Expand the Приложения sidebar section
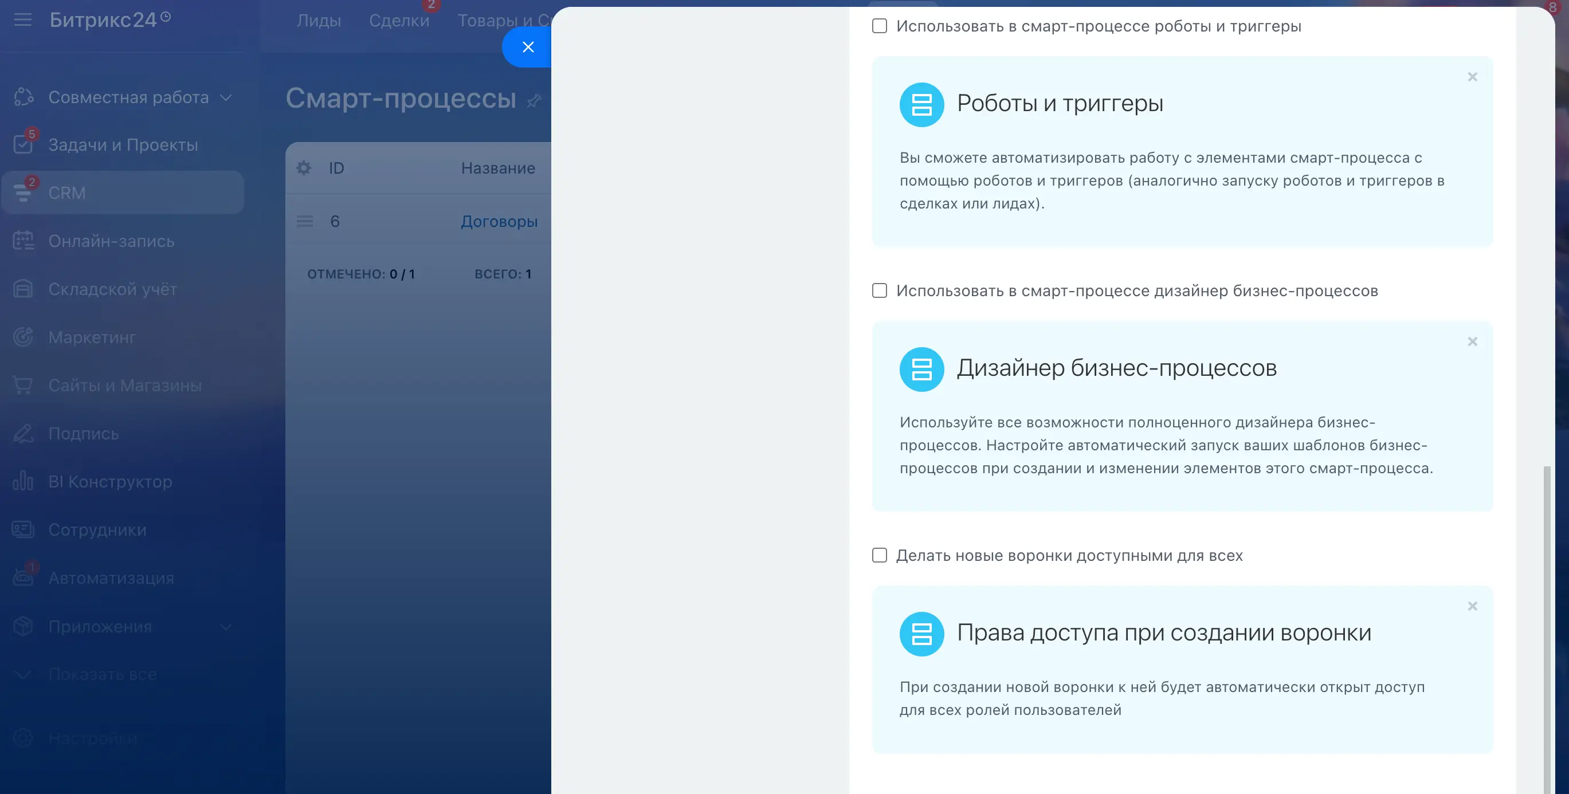Viewport: 1569px width, 794px height. 225,627
